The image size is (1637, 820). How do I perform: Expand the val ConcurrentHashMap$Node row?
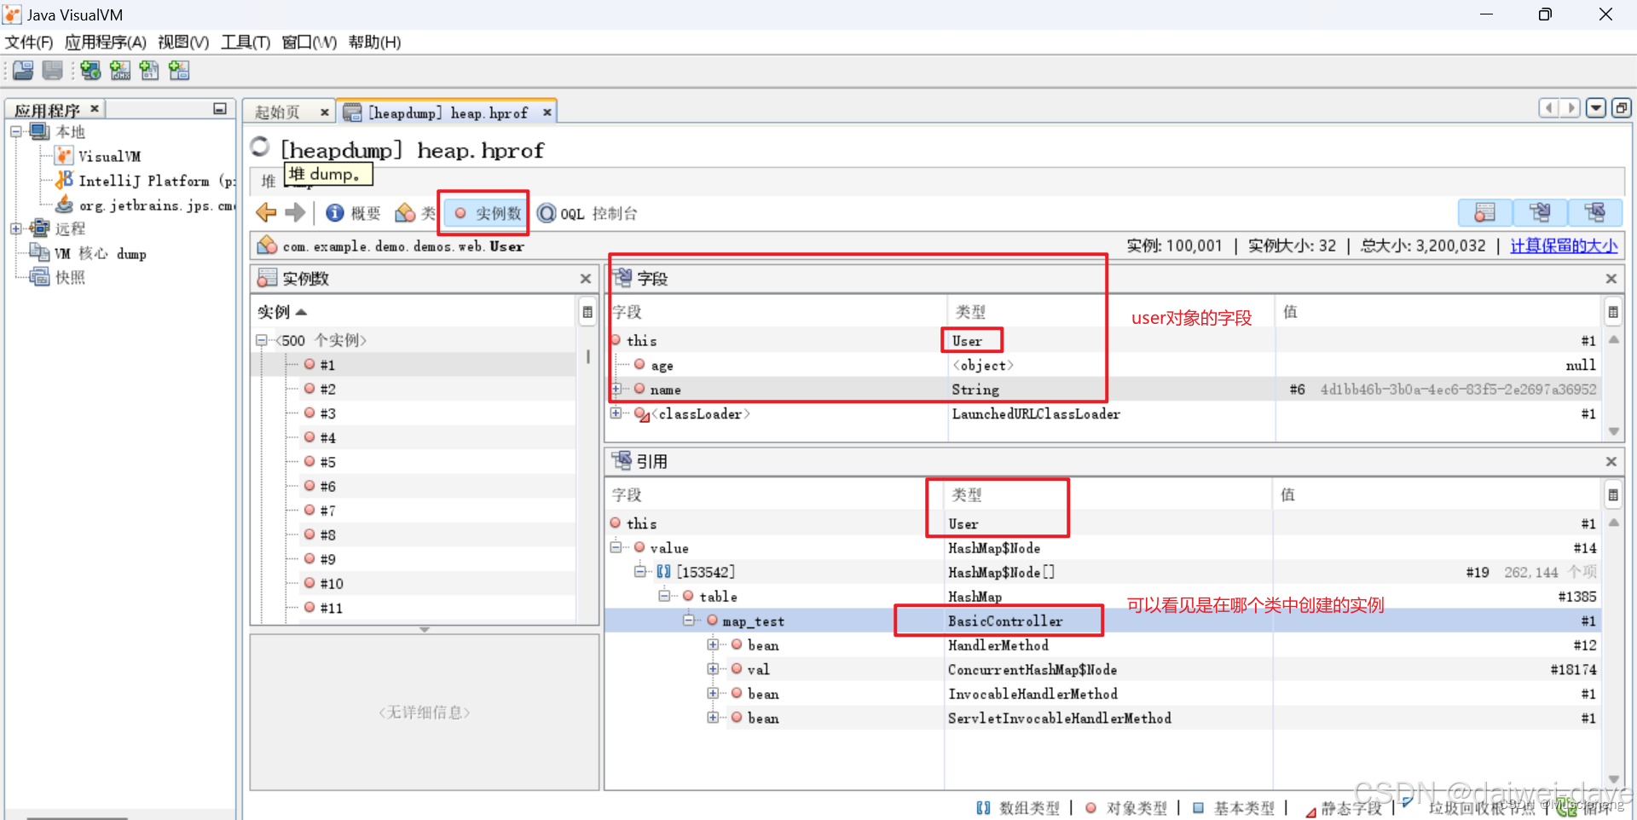[x=713, y=668]
